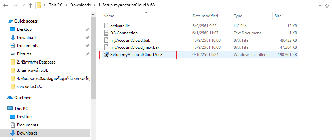Click the pin icon beside Pictures
The width and height of the screenshot is (332, 140).
(x=87, y=54)
